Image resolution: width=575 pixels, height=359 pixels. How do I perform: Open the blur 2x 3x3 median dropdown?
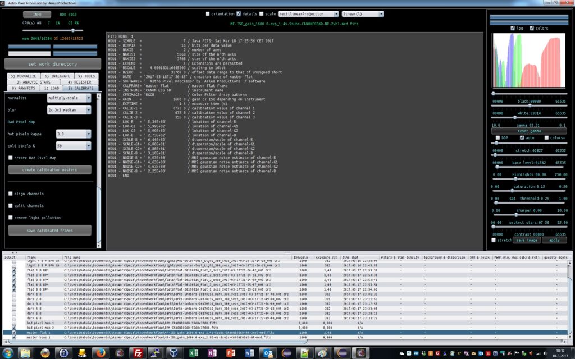(69, 110)
